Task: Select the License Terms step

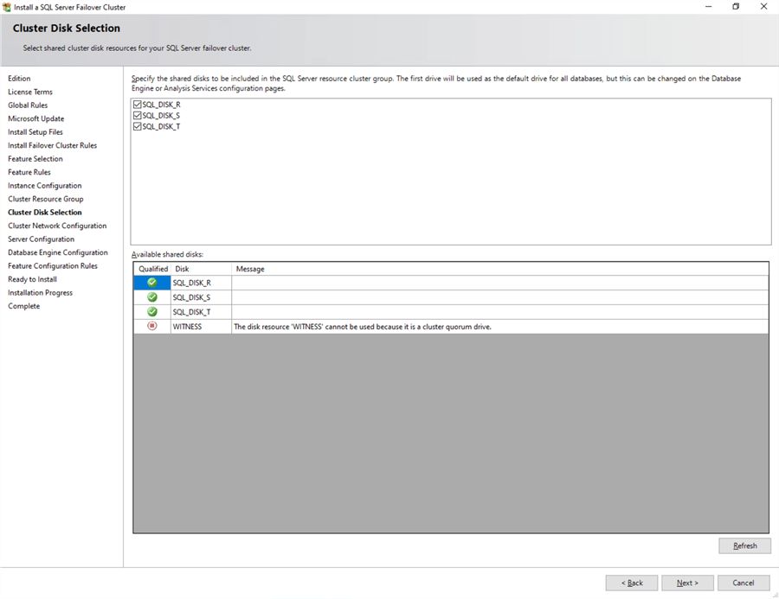Action: point(29,92)
